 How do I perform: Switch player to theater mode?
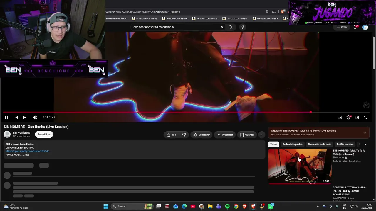tap(357, 117)
